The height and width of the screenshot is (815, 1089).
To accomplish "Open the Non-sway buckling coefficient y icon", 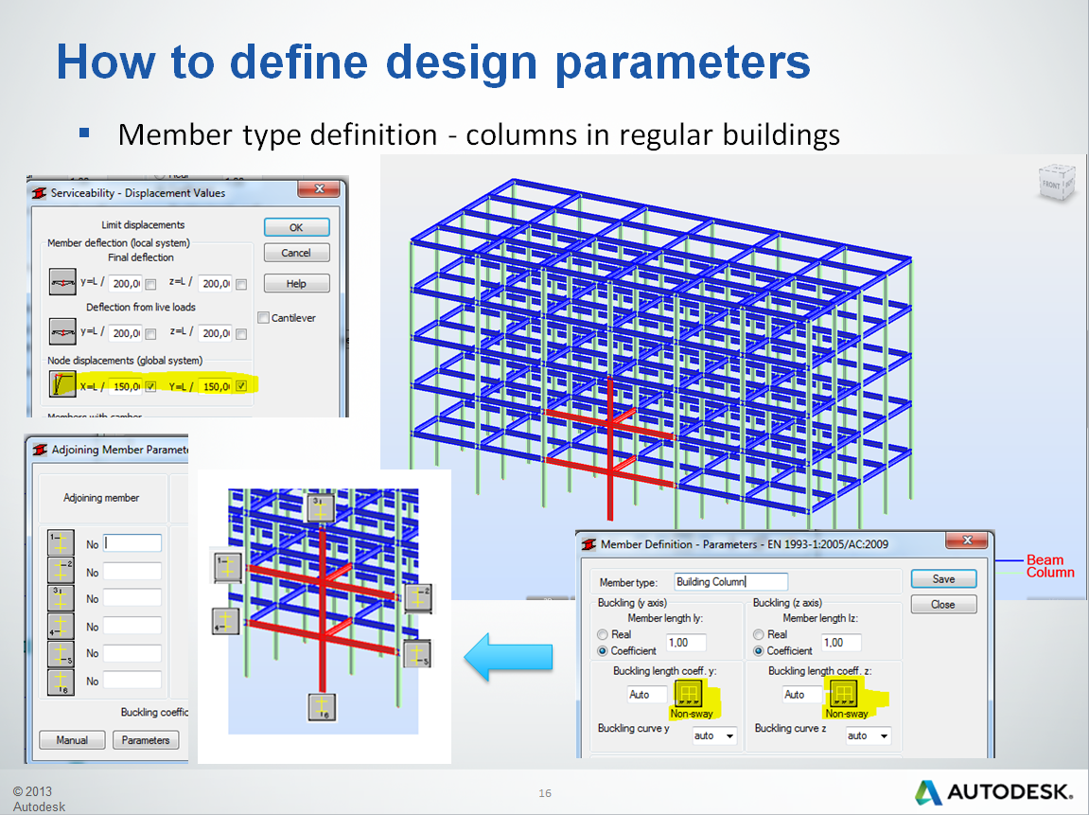I will tap(689, 693).
